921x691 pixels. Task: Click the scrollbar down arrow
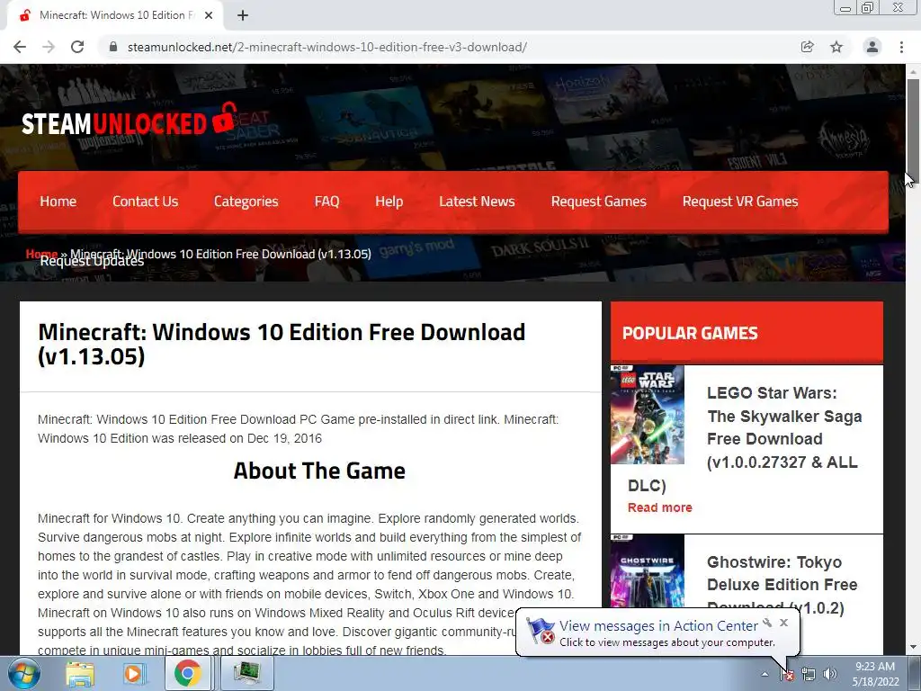click(913, 648)
